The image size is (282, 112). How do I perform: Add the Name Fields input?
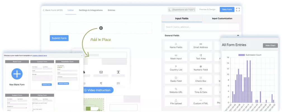click(176, 46)
